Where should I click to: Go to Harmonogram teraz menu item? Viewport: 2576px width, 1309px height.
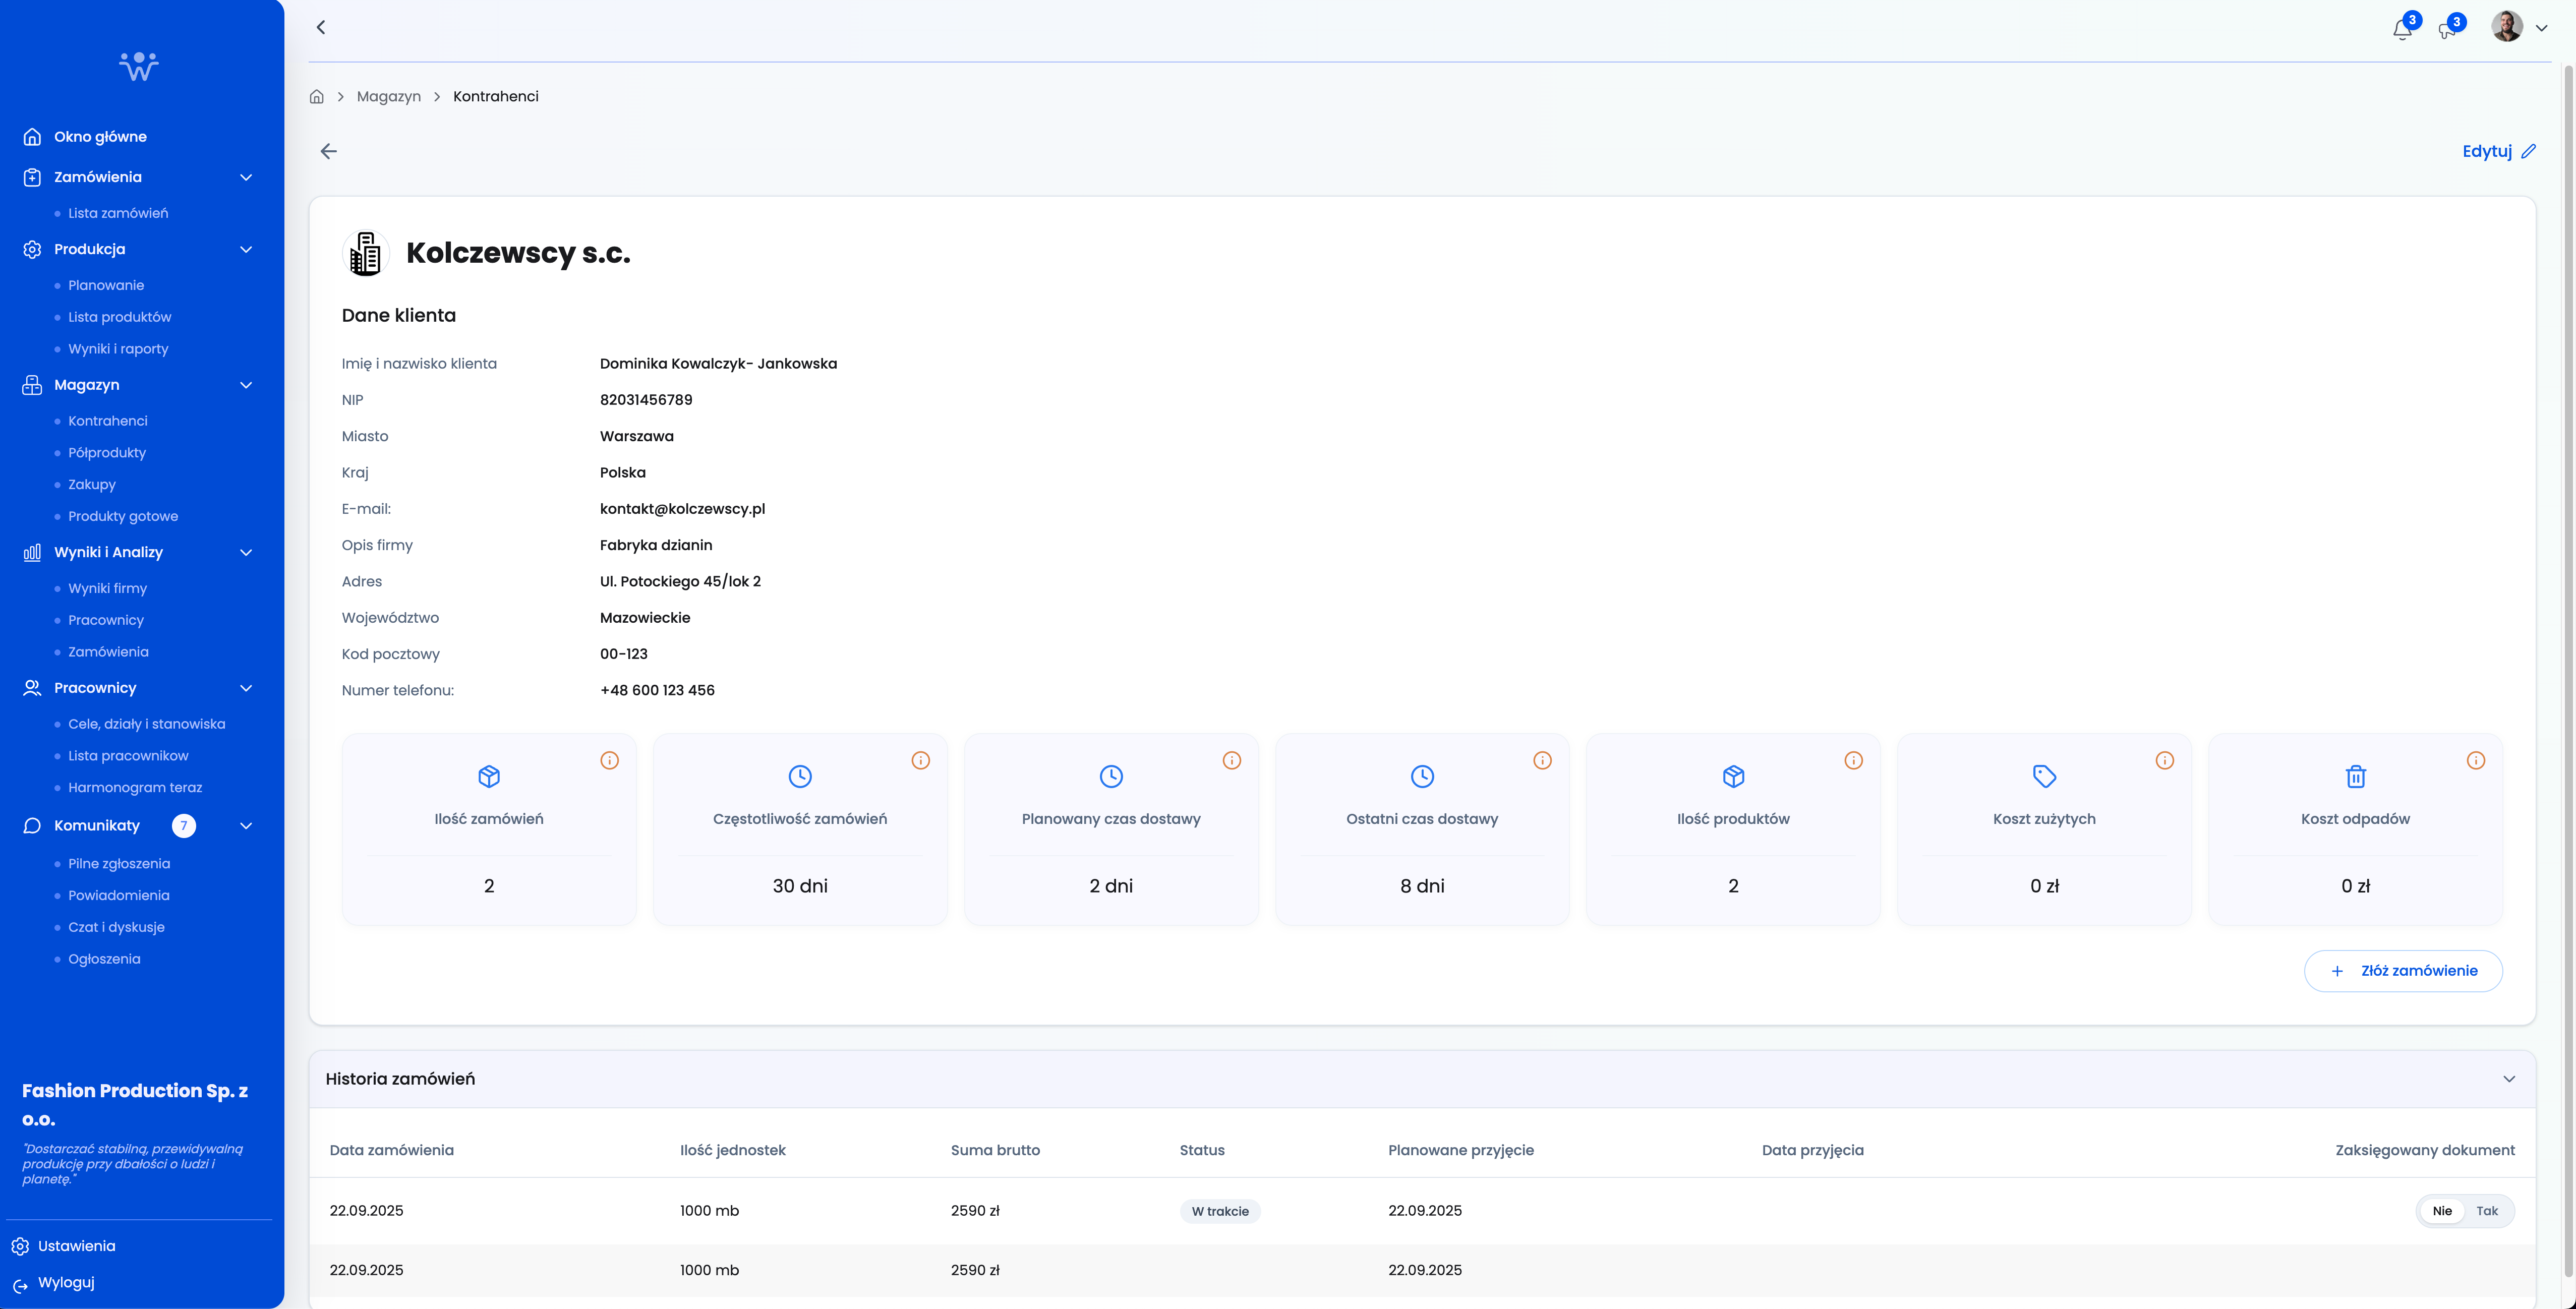[x=135, y=788]
